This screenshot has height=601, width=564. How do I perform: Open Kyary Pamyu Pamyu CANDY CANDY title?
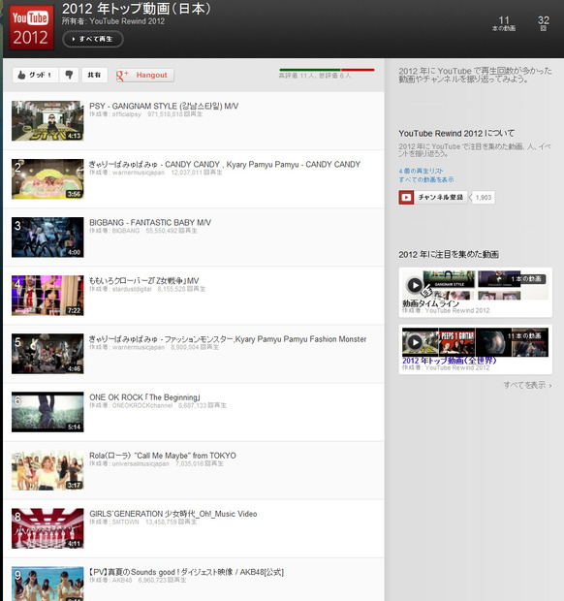click(x=225, y=164)
